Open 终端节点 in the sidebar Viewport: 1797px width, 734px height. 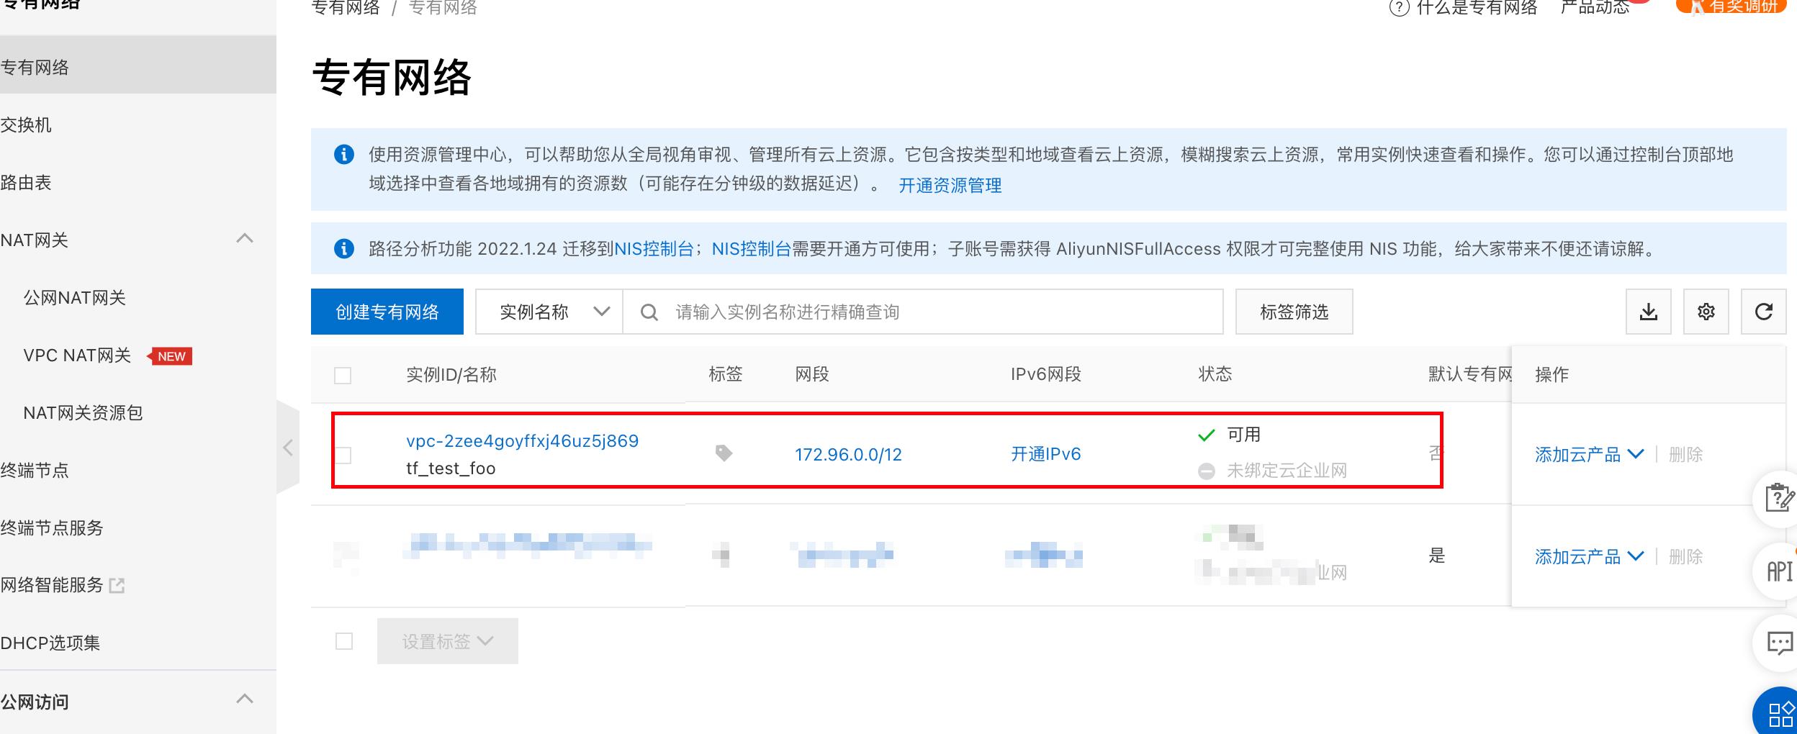[x=35, y=470]
